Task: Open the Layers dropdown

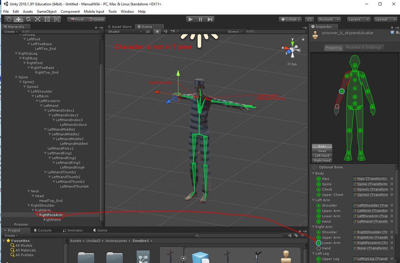Action: point(358,19)
